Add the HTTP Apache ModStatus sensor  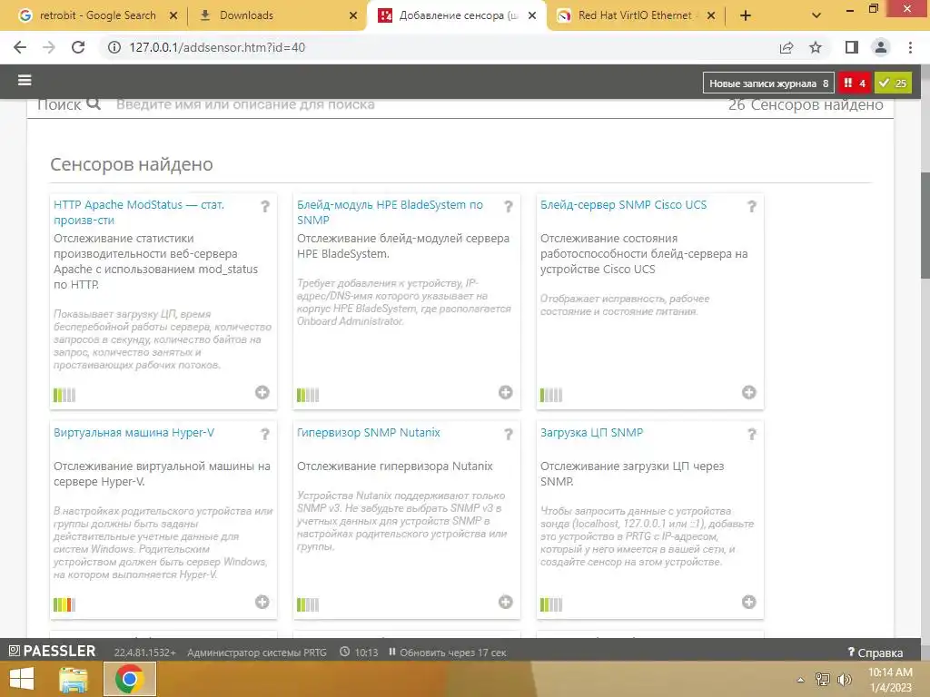tap(262, 392)
